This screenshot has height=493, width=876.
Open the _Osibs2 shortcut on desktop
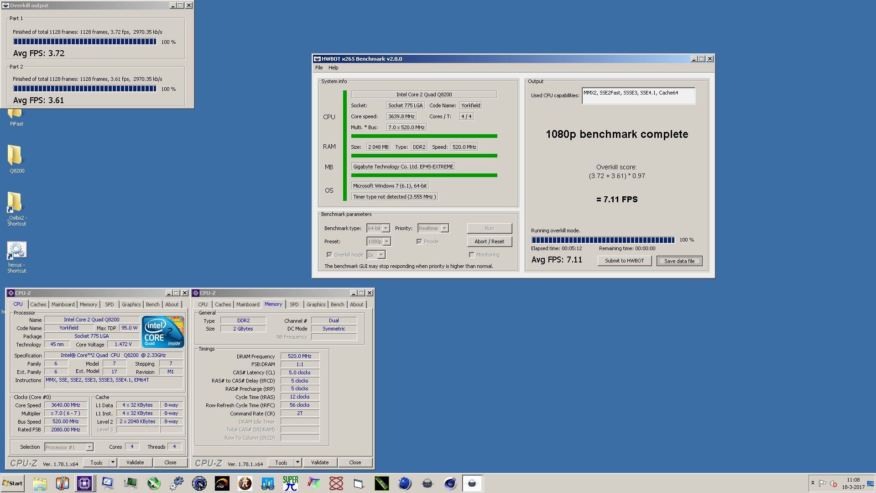point(16,209)
